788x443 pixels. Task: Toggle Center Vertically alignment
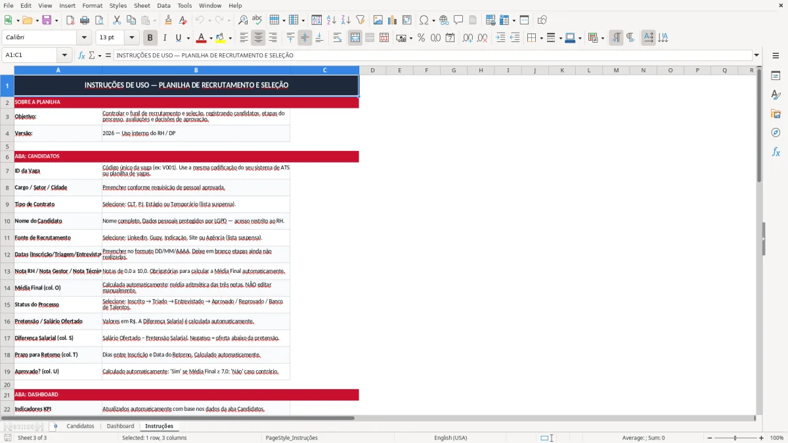305,38
